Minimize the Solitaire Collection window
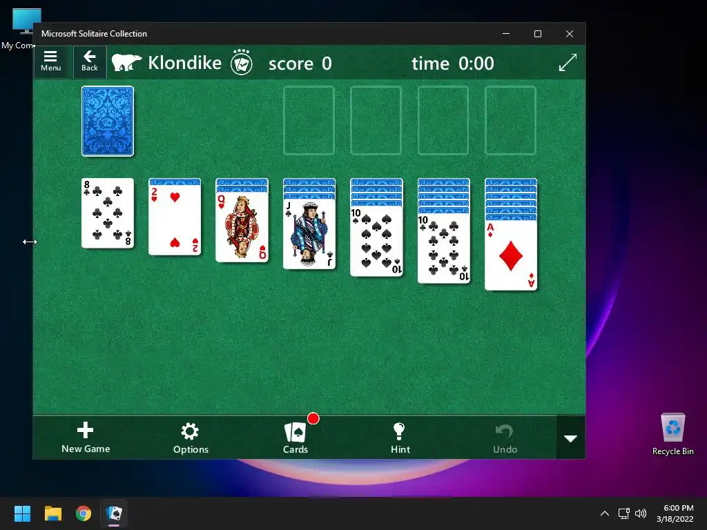 pyautogui.click(x=506, y=34)
